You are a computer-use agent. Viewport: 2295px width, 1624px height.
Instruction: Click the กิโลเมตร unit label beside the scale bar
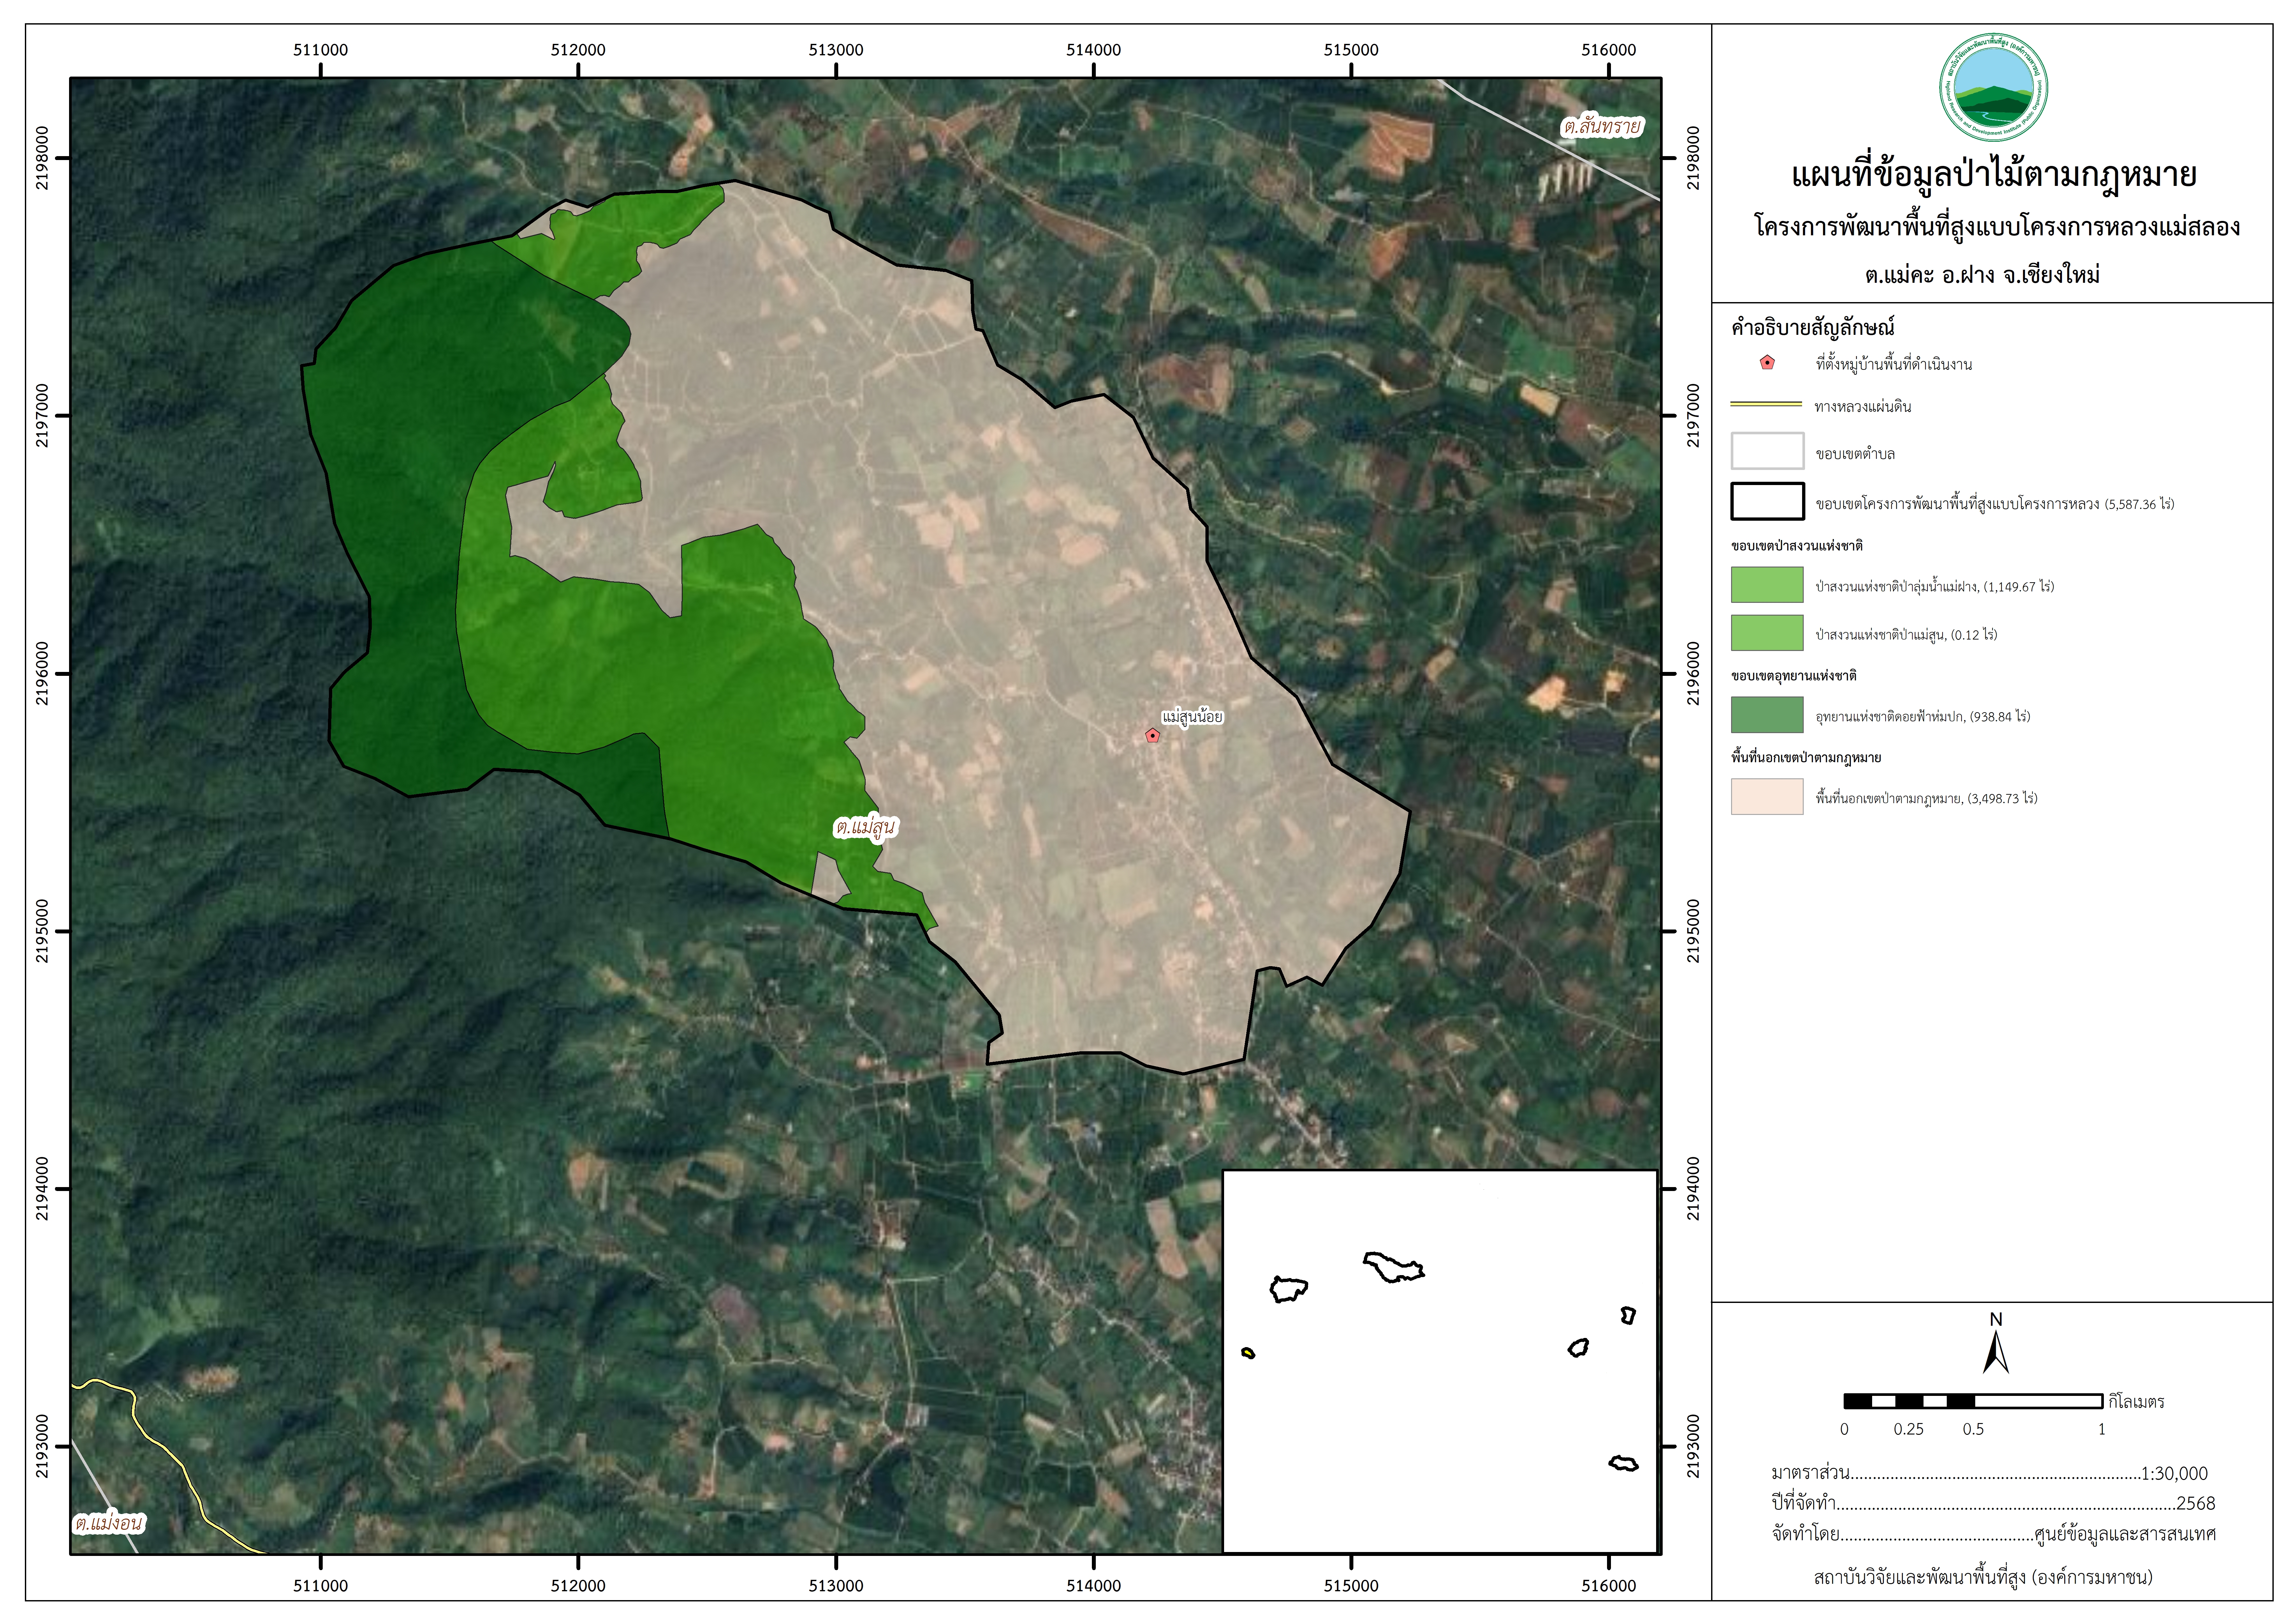[x=2136, y=1402]
